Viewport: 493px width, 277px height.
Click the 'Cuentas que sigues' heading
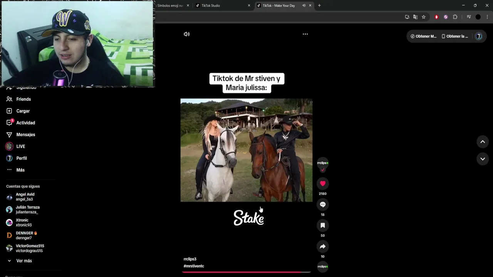23,186
